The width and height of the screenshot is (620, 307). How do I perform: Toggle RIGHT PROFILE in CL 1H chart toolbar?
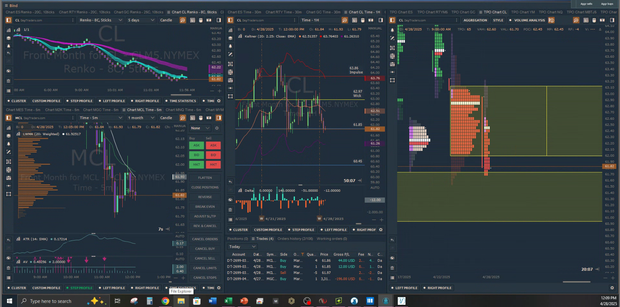tap(364, 230)
